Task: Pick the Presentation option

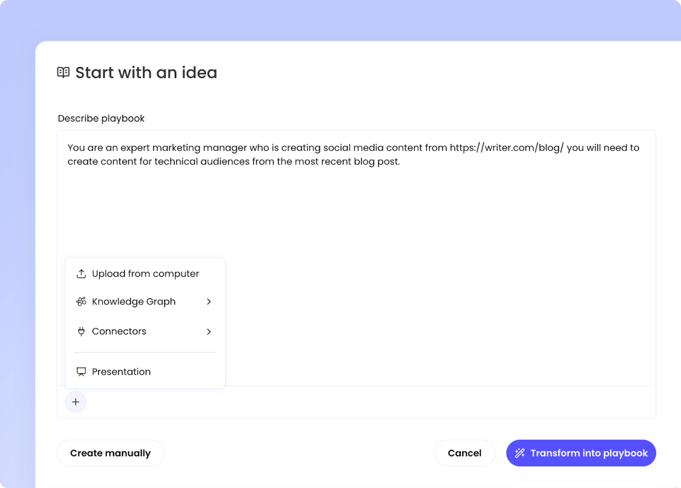Action: (121, 372)
